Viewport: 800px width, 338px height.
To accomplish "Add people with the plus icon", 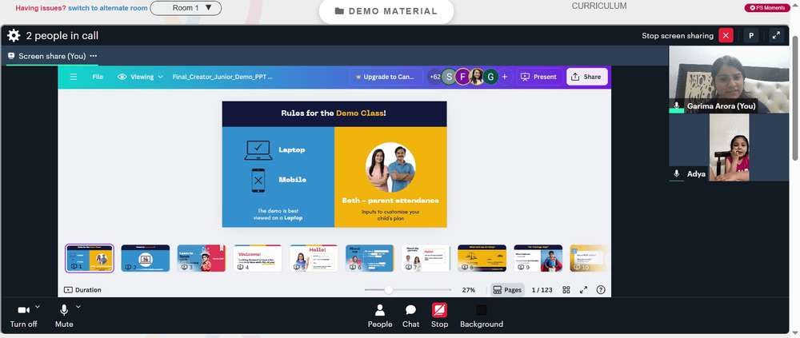I will pos(505,77).
